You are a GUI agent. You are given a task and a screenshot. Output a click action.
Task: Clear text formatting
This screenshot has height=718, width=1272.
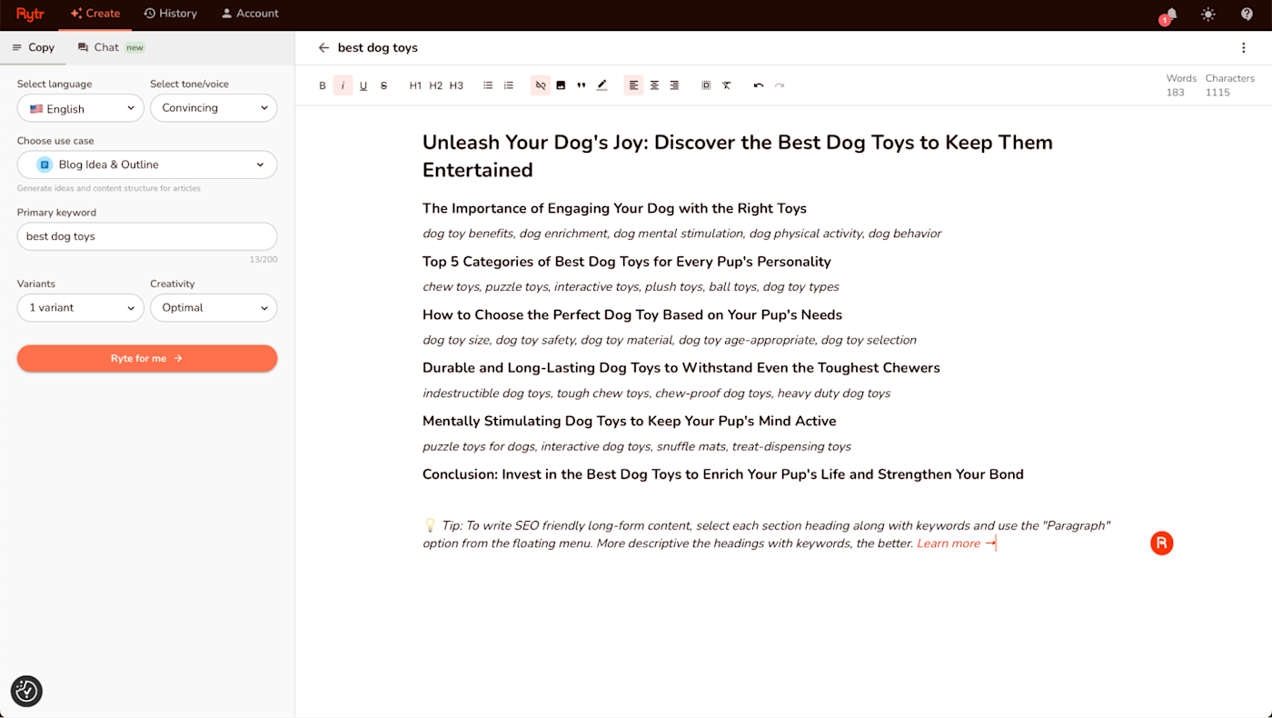pos(727,85)
